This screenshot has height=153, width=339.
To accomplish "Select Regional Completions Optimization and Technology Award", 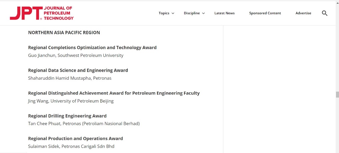I will point(92,47).
